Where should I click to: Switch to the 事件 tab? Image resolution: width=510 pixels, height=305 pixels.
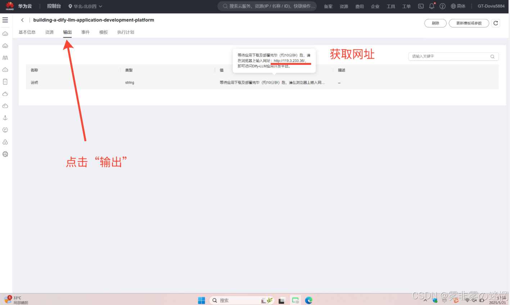click(85, 32)
